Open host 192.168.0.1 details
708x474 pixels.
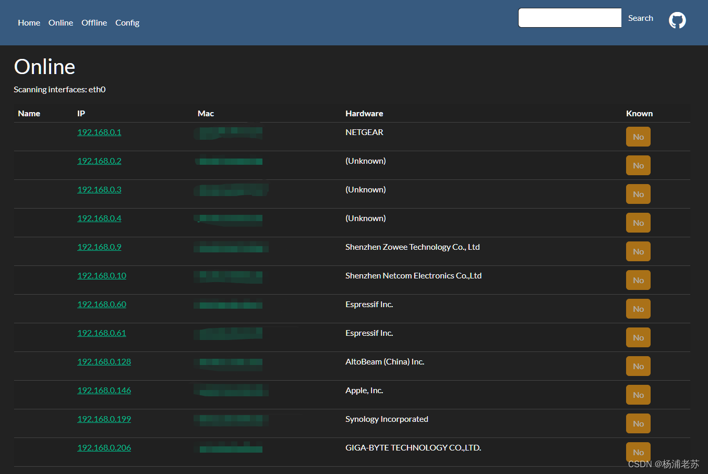pos(99,132)
